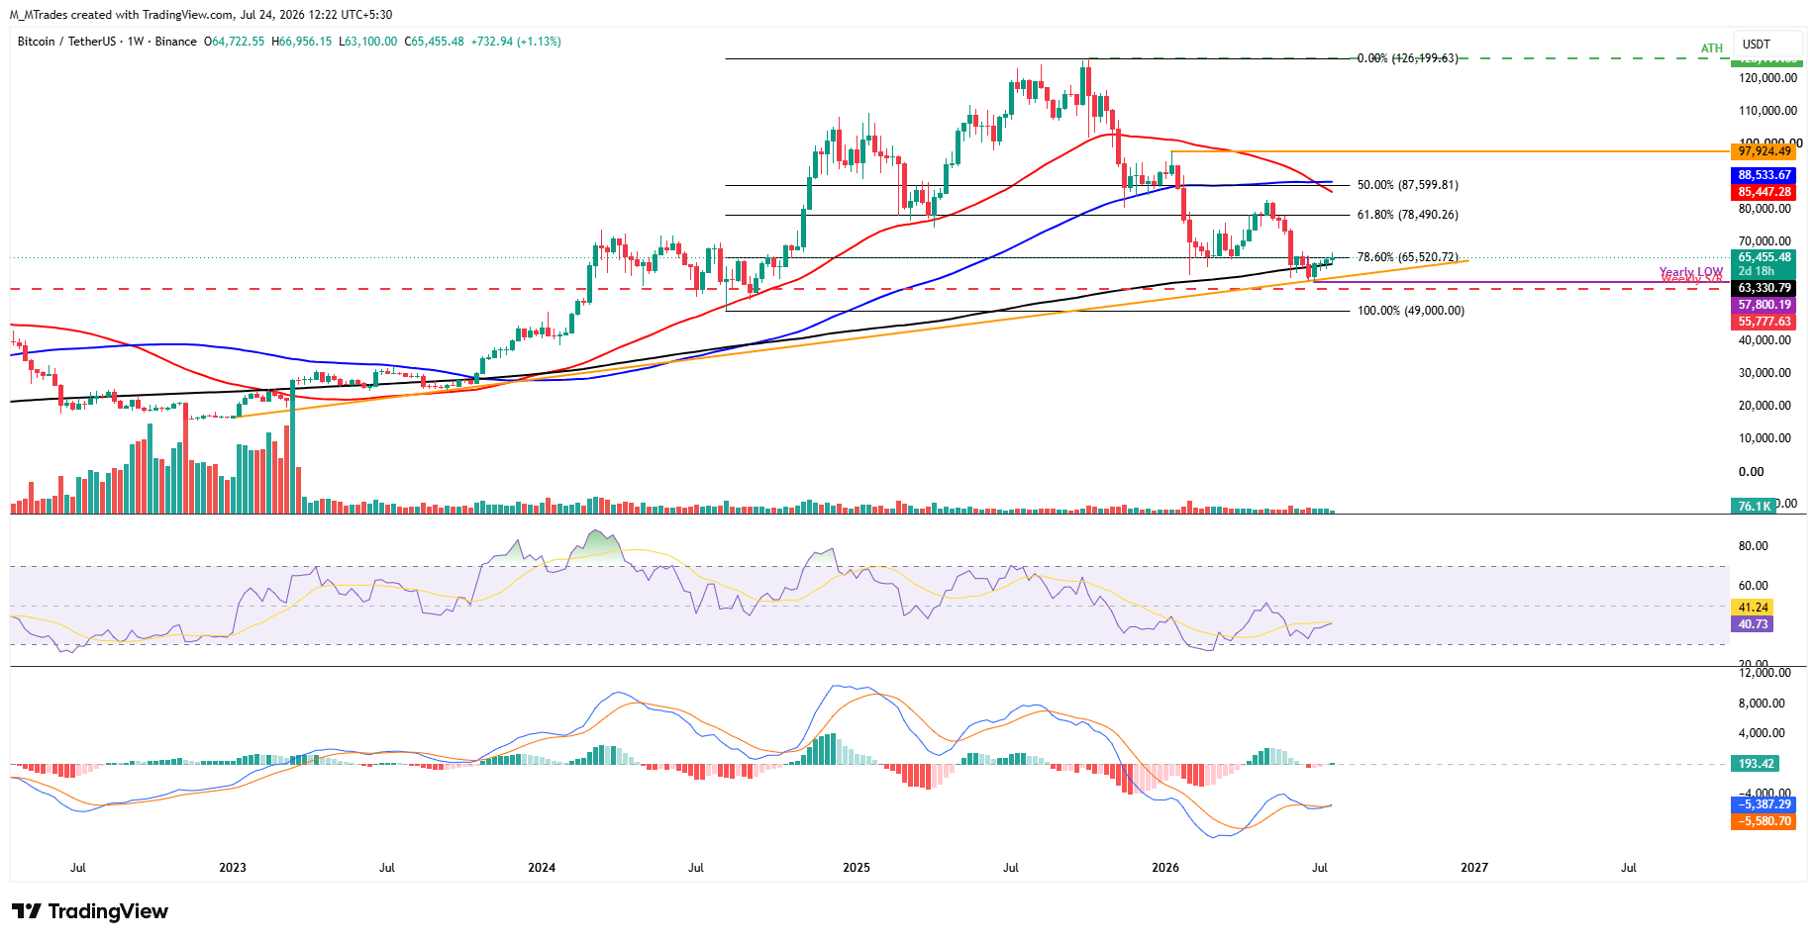Click 20,000.00 on the price axis
Viewport: 1817px width, 941px height.
coord(1765,406)
